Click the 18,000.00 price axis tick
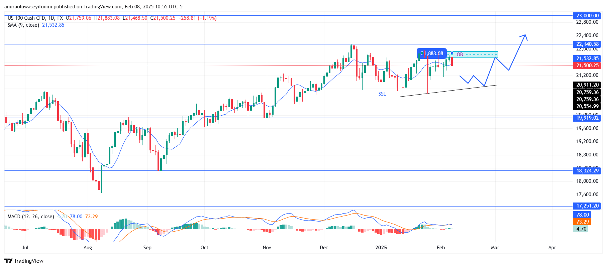The width and height of the screenshot is (607, 268). click(x=587, y=181)
